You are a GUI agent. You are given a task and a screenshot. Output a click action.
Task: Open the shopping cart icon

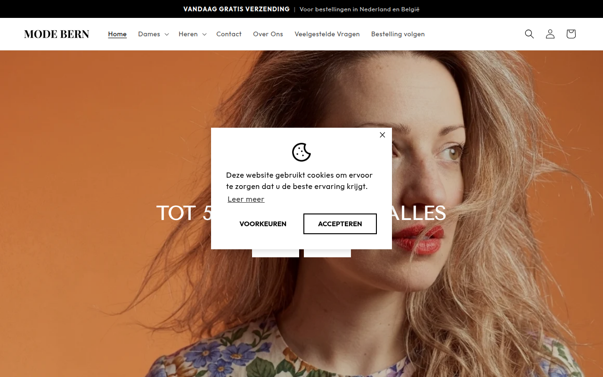tap(571, 34)
